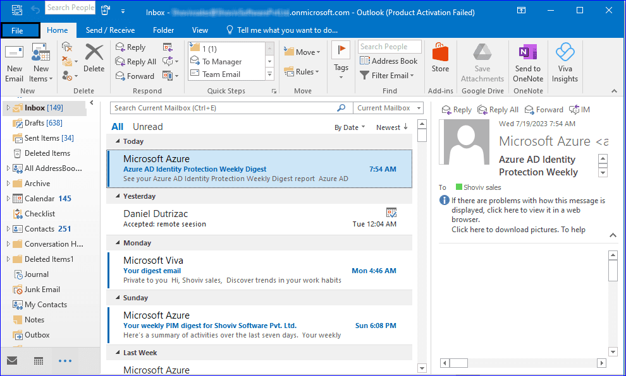Open the Clean Up dropdown icon
Image resolution: width=626 pixels, height=376 pixels.
pos(70,61)
